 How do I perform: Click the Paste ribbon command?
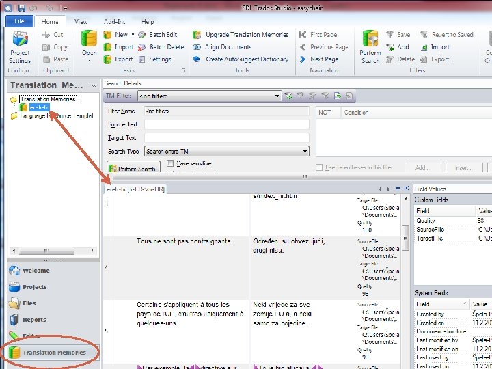(55, 59)
